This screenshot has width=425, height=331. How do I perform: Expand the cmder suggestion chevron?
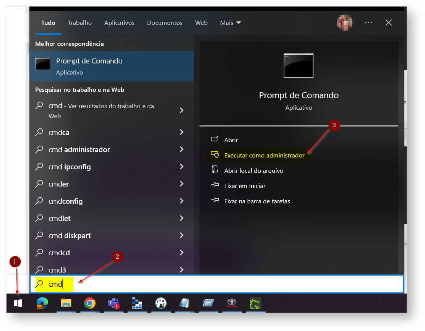click(182, 184)
